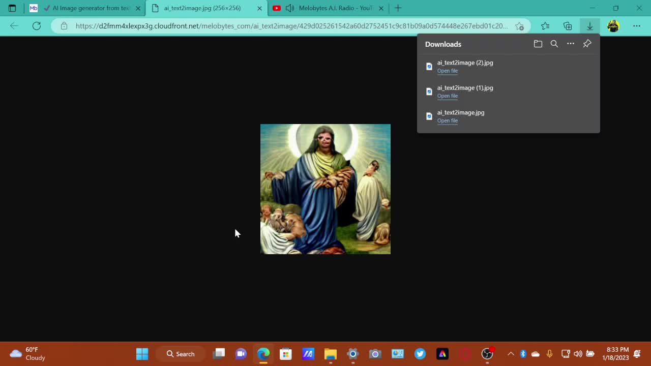Open the notification center icon

point(637,354)
